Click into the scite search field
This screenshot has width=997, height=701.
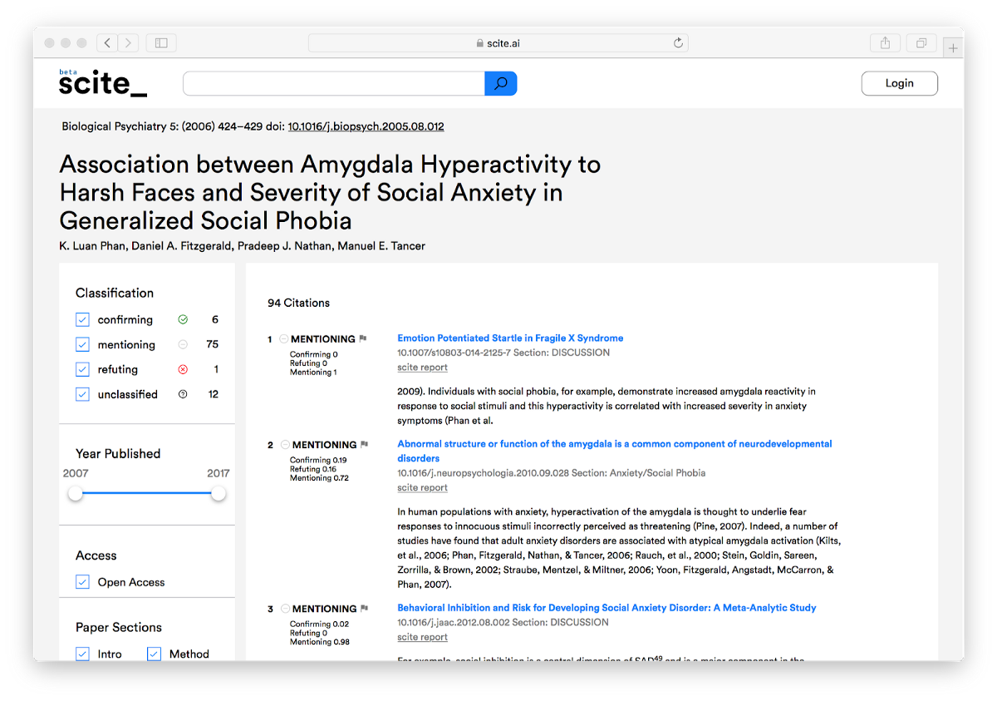(x=333, y=83)
